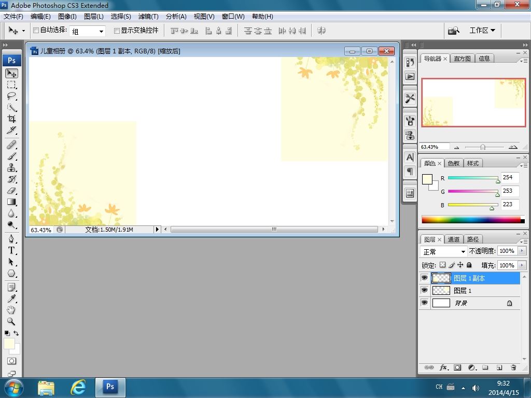
Task: Select the Hand tool
Action: [11, 310]
